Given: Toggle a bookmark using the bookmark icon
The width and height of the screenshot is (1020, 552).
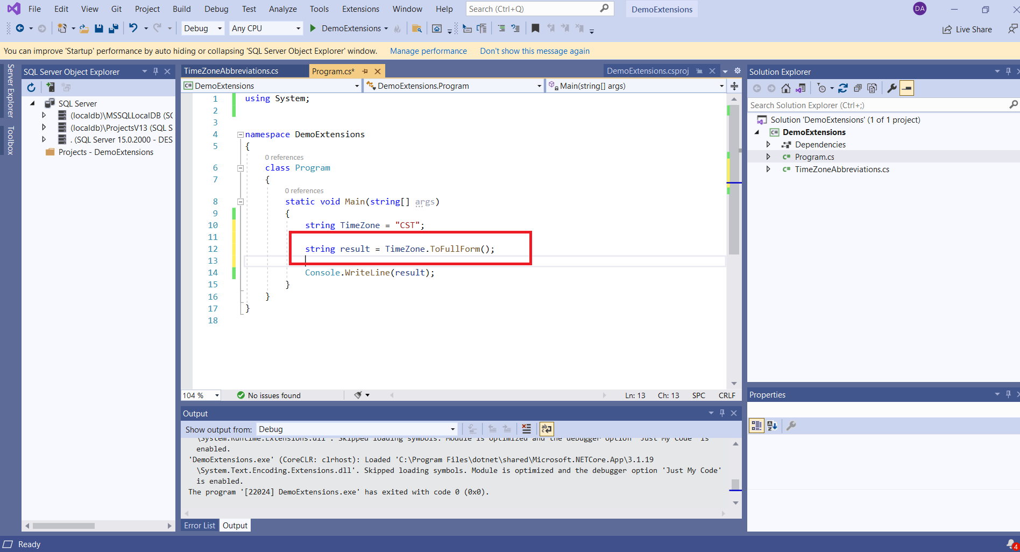Looking at the screenshot, I should click(x=535, y=28).
